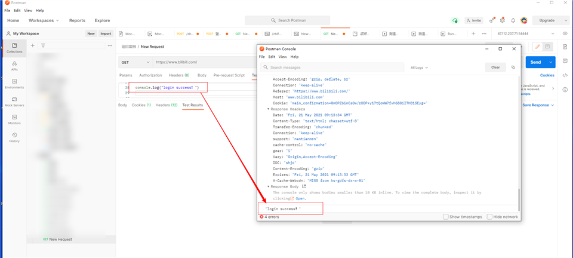Open the APIs sidebar section
Viewport: 573px width, 258px height.
click(14, 66)
